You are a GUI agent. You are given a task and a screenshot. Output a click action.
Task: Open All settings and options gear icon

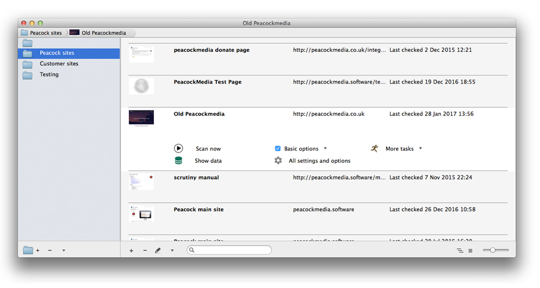[x=278, y=161]
